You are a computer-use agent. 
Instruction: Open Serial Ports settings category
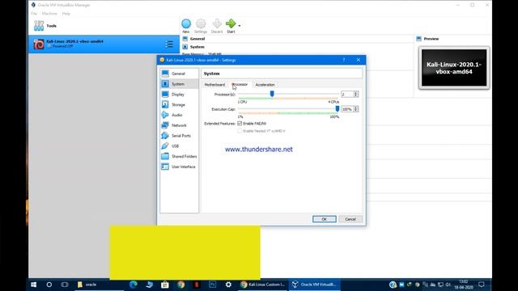[180, 136]
